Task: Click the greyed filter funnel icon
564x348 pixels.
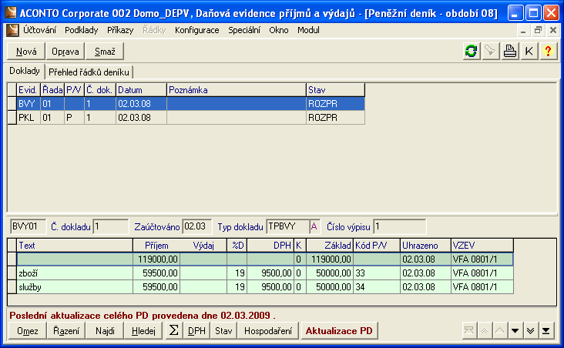Action: coord(490,51)
